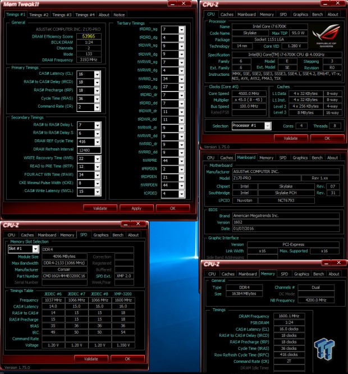This screenshot has height=374, width=348.
Task: Open tRDPDEN dropdown showing 21
Action: tap(182, 177)
